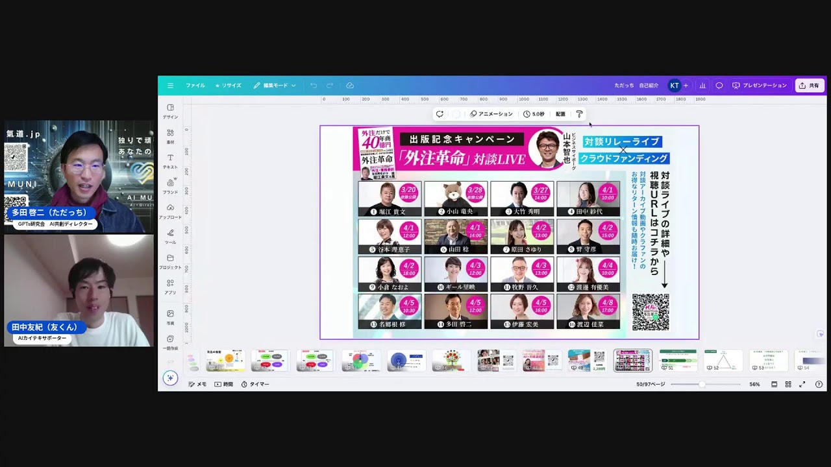The width and height of the screenshot is (831, 467).
Task: Click the 共有 share button
Action: [x=810, y=86]
